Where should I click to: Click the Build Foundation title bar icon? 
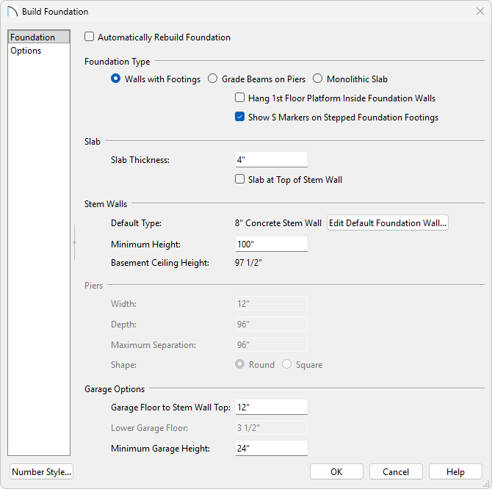point(12,12)
